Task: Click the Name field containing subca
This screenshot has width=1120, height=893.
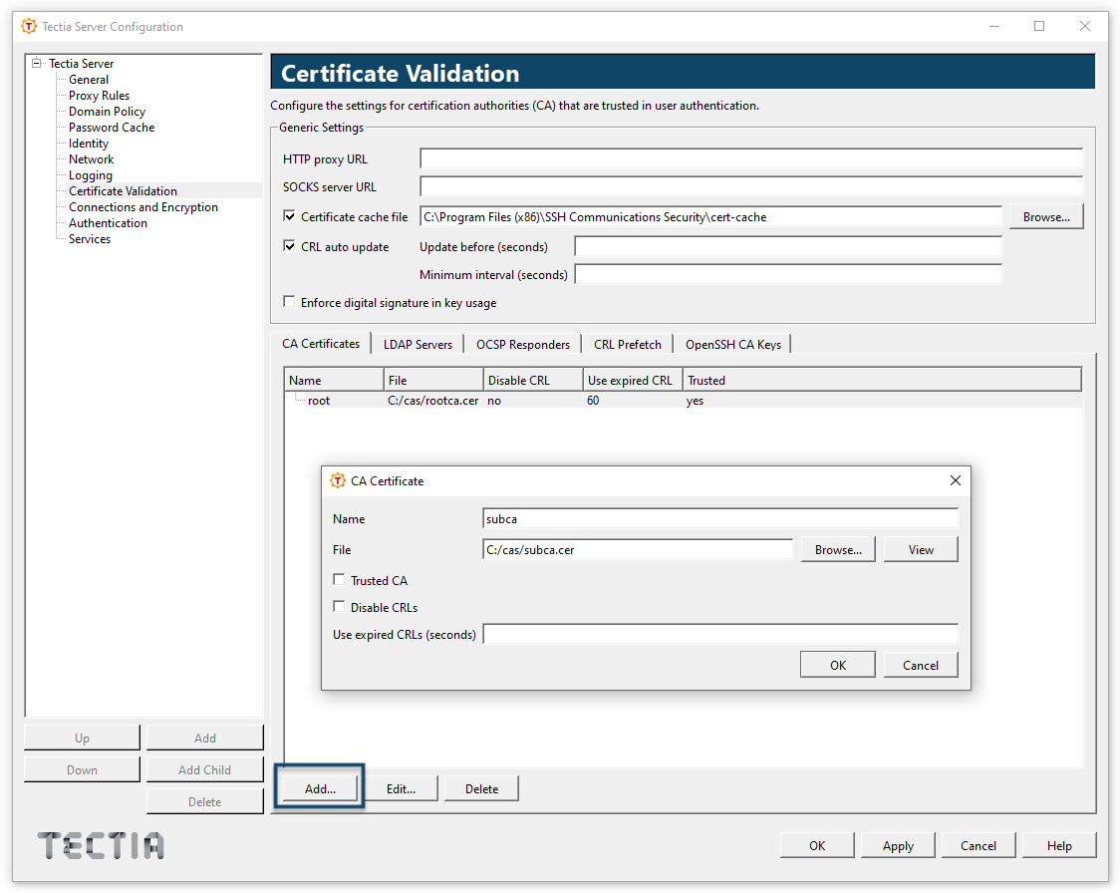Action: click(x=720, y=518)
